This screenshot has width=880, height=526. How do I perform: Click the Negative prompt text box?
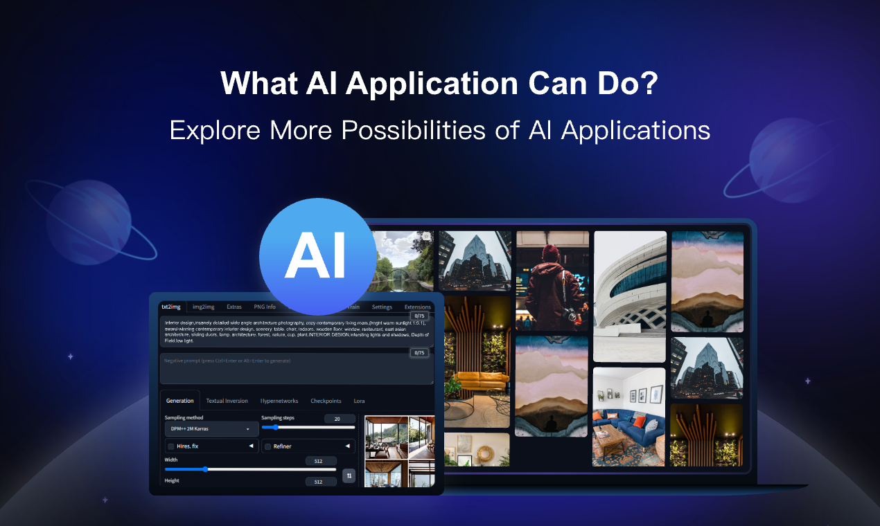297,368
